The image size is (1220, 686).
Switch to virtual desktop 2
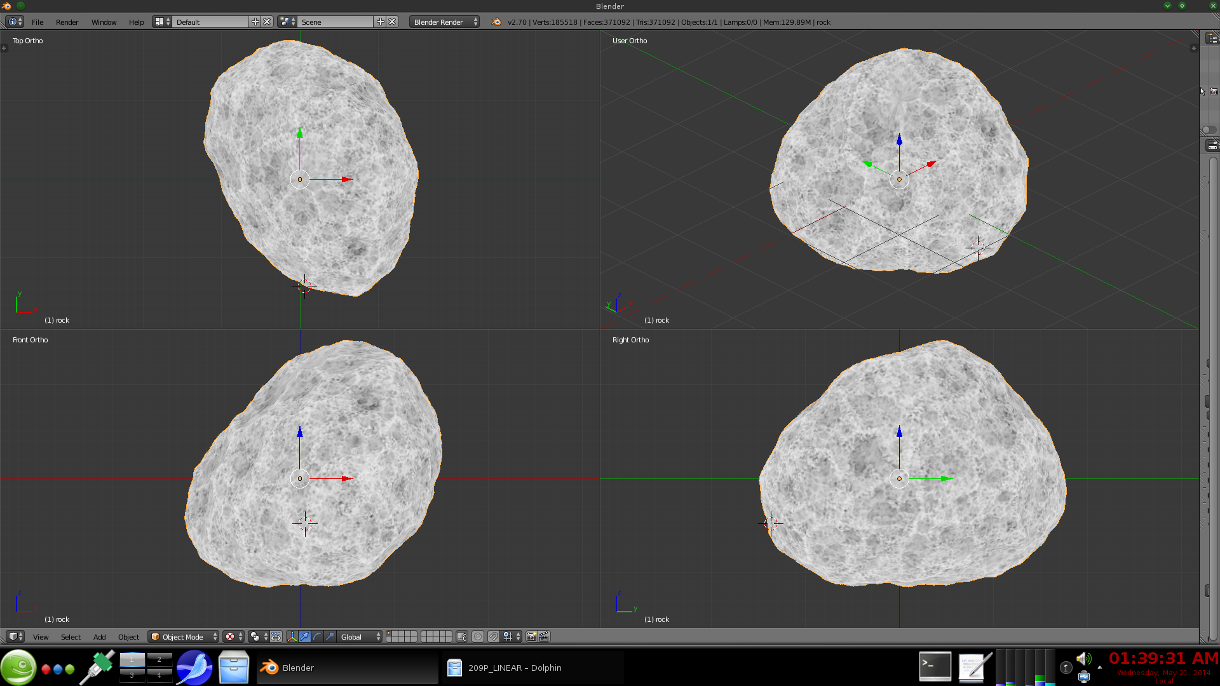[x=159, y=659]
